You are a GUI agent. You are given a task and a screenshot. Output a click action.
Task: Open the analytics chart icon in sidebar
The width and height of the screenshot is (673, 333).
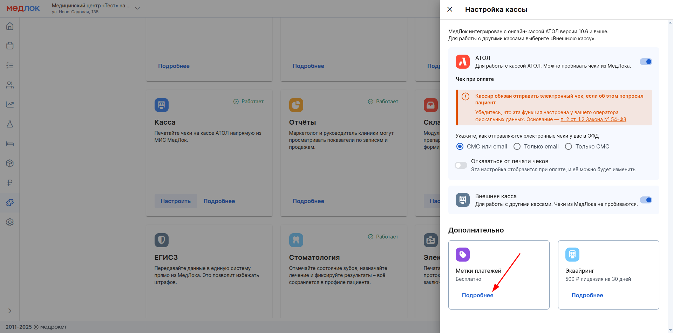[x=10, y=104]
